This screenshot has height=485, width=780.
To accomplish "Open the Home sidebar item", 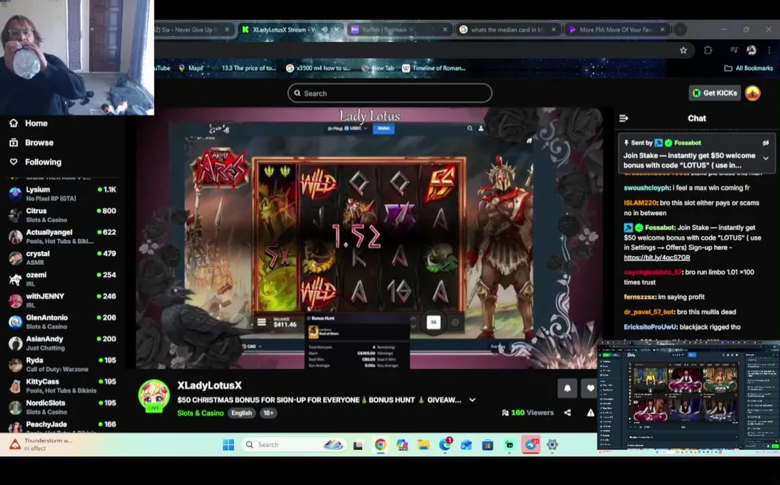I will click(x=28, y=123).
